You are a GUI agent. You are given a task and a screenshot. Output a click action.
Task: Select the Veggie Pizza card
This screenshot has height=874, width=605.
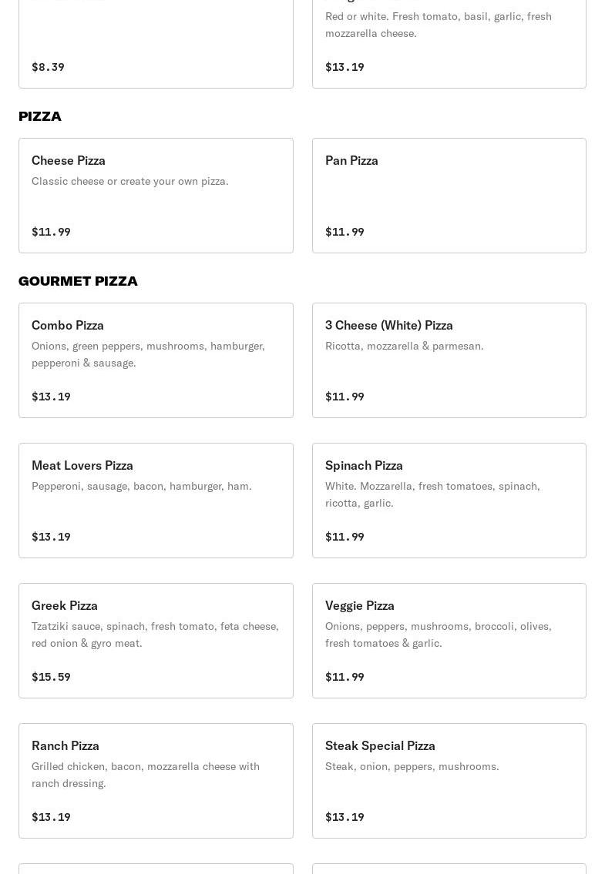449,641
